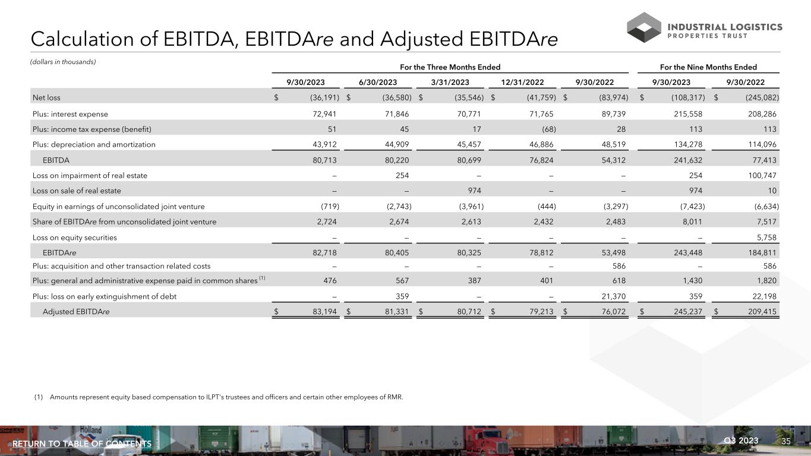Select the 'For the Three Months Ended' header
The height and width of the screenshot is (456, 811).
pyautogui.click(x=450, y=67)
